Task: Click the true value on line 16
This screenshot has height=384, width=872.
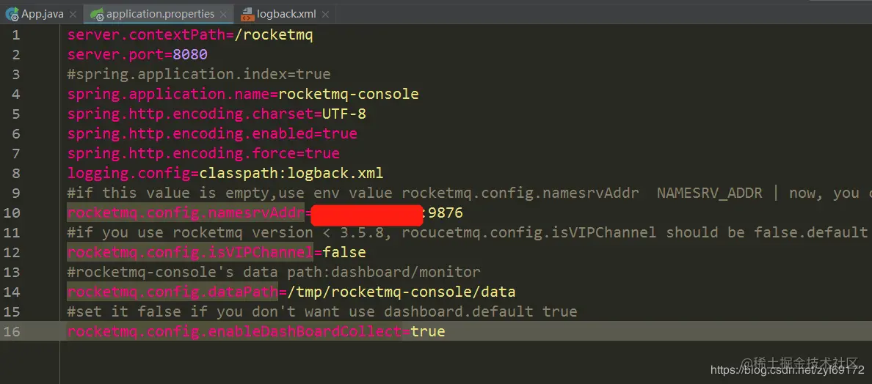Action: coord(428,332)
